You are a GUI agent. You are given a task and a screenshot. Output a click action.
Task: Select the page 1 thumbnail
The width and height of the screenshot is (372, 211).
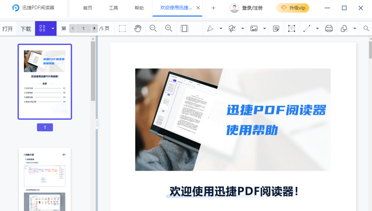click(x=45, y=82)
